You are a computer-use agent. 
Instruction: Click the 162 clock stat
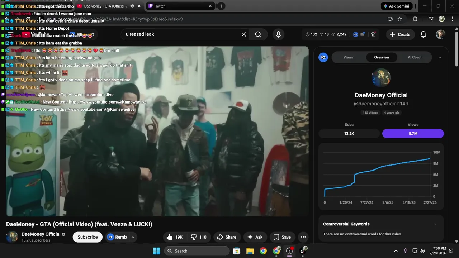coord(311,34)
